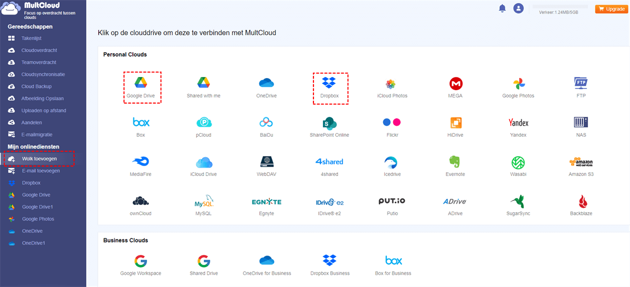Open OneDrive in sidebar services
The image size is (630, 287).
tap(32, 231)
